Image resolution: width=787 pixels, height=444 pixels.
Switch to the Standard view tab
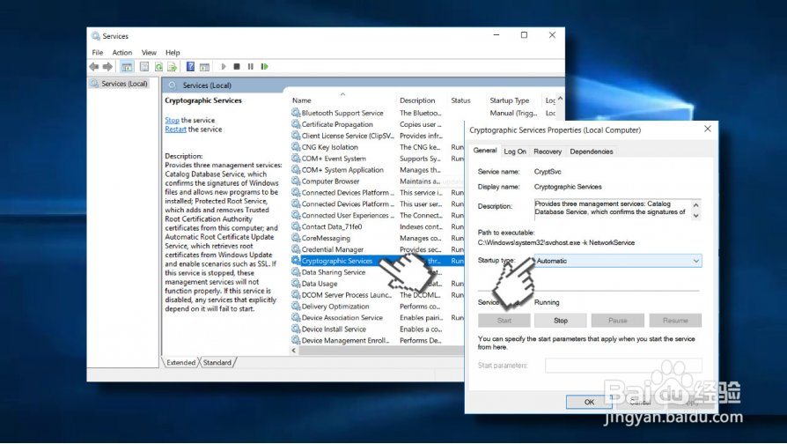point(217,362)
